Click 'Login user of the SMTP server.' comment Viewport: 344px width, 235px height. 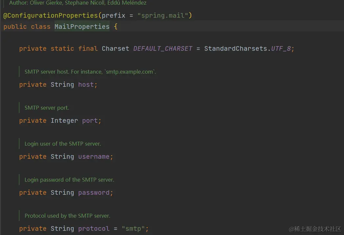coord(63,144)
